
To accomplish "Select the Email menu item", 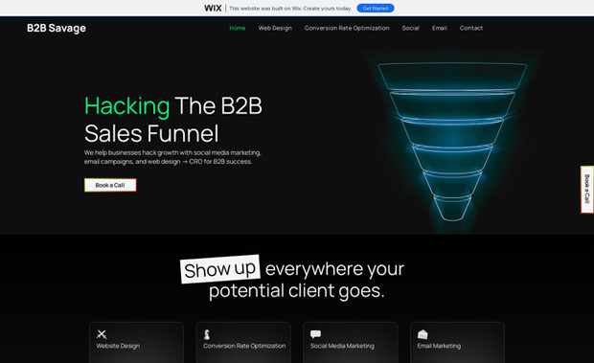I will point(440,28).
